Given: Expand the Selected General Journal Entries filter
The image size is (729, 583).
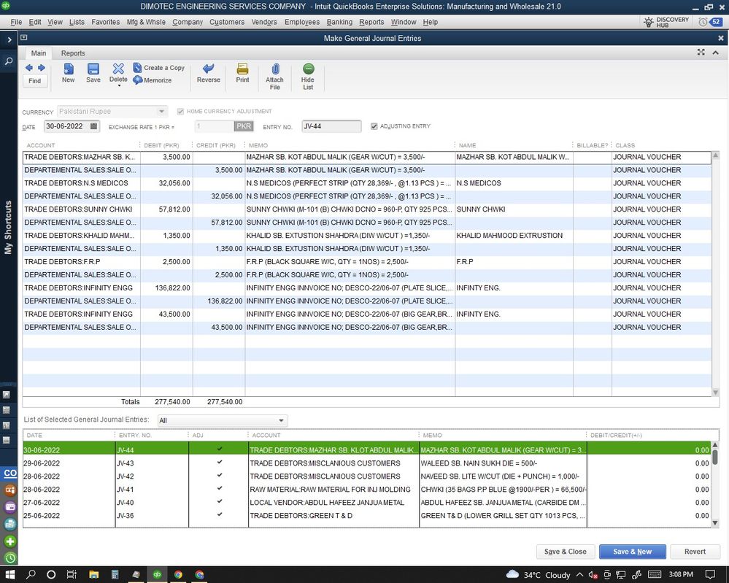Looking at the screenshot, I should coord(281,421).
